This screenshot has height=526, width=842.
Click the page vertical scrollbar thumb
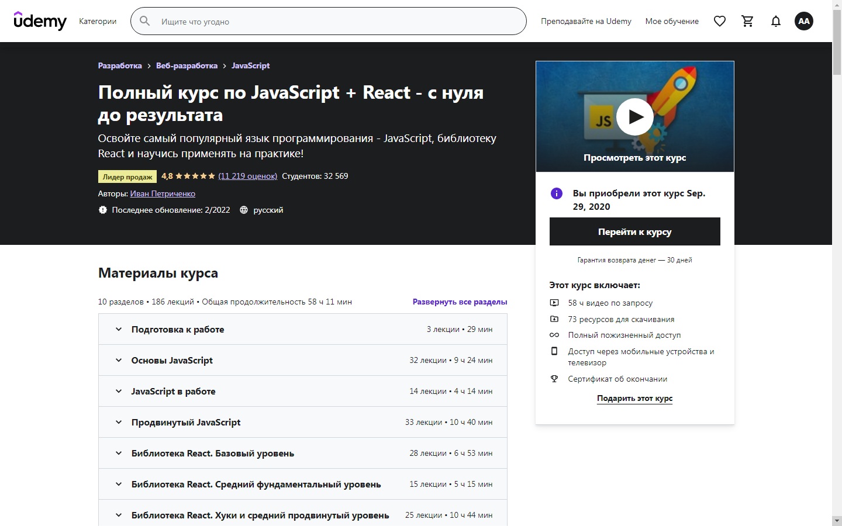[x=837, y=42]
